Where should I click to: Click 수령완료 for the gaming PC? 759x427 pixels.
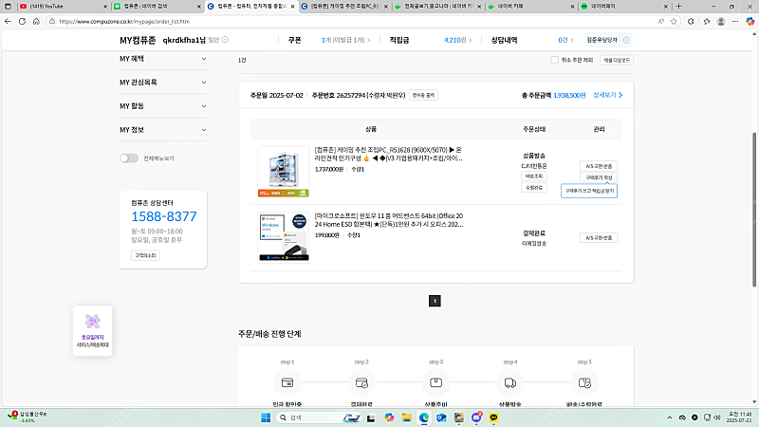pos(534,187)
